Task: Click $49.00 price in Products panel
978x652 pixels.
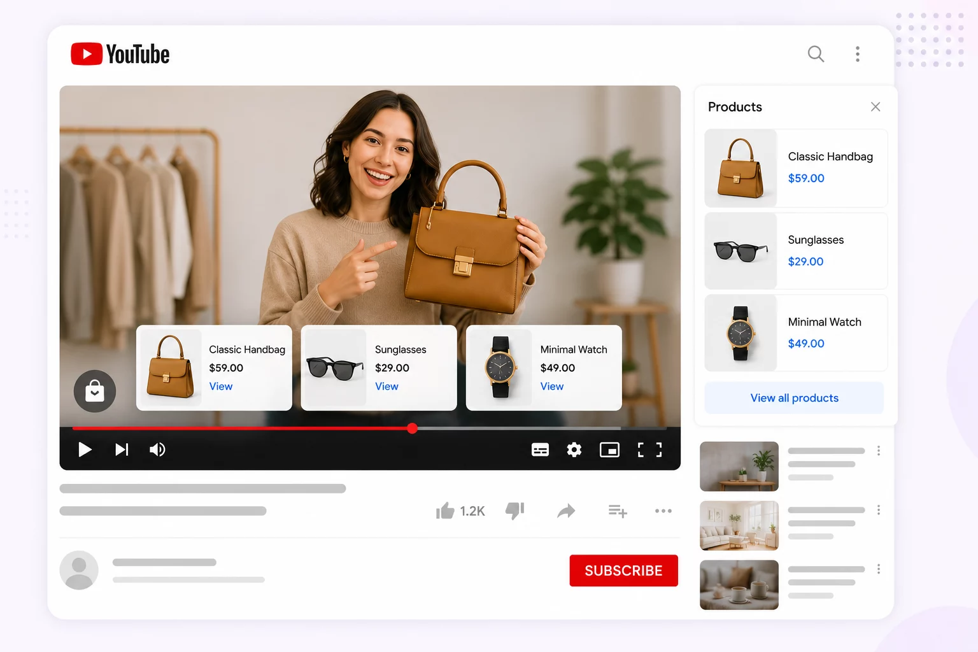Action: [806, 344]
